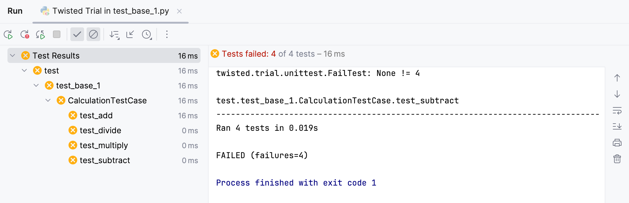The width and height of the screenshot is (629, 203).
Task: Open the more options kebab menu
Action: pos(167,34)
